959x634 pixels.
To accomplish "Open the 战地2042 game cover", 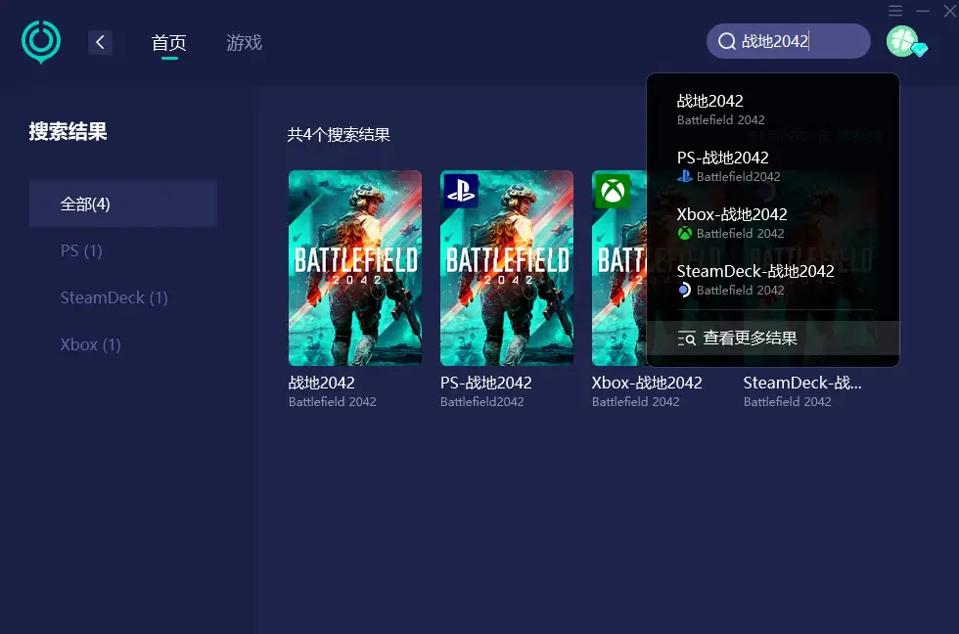I will [355, 268].
